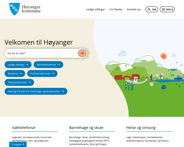Click the Til toppen button
This screenshot has height=147, width=184.
point(18,145)
